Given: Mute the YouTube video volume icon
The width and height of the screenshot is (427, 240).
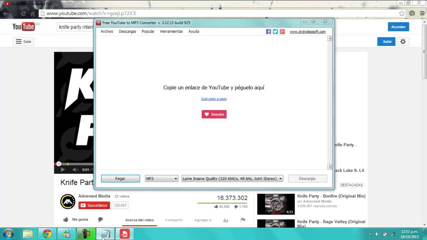Looking at the screenshot, I should point(76,170).
